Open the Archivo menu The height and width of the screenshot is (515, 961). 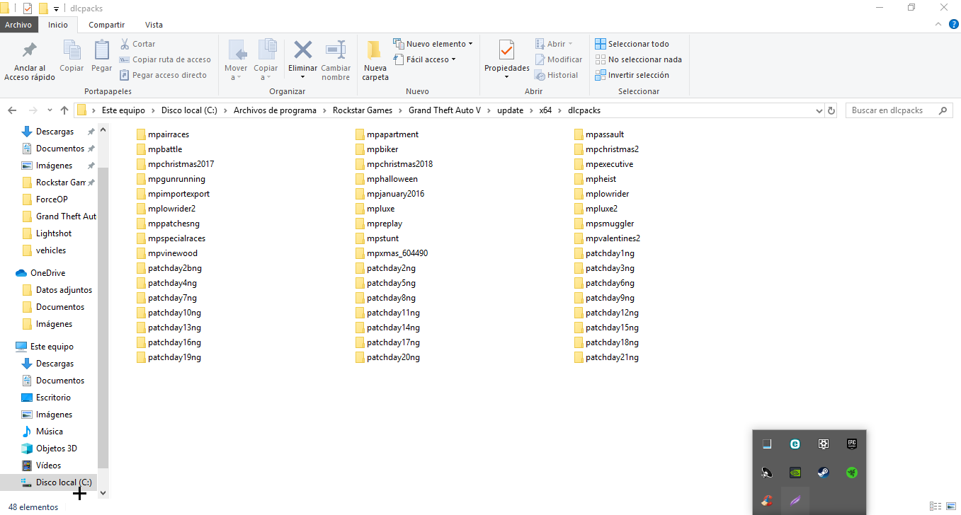18,25
